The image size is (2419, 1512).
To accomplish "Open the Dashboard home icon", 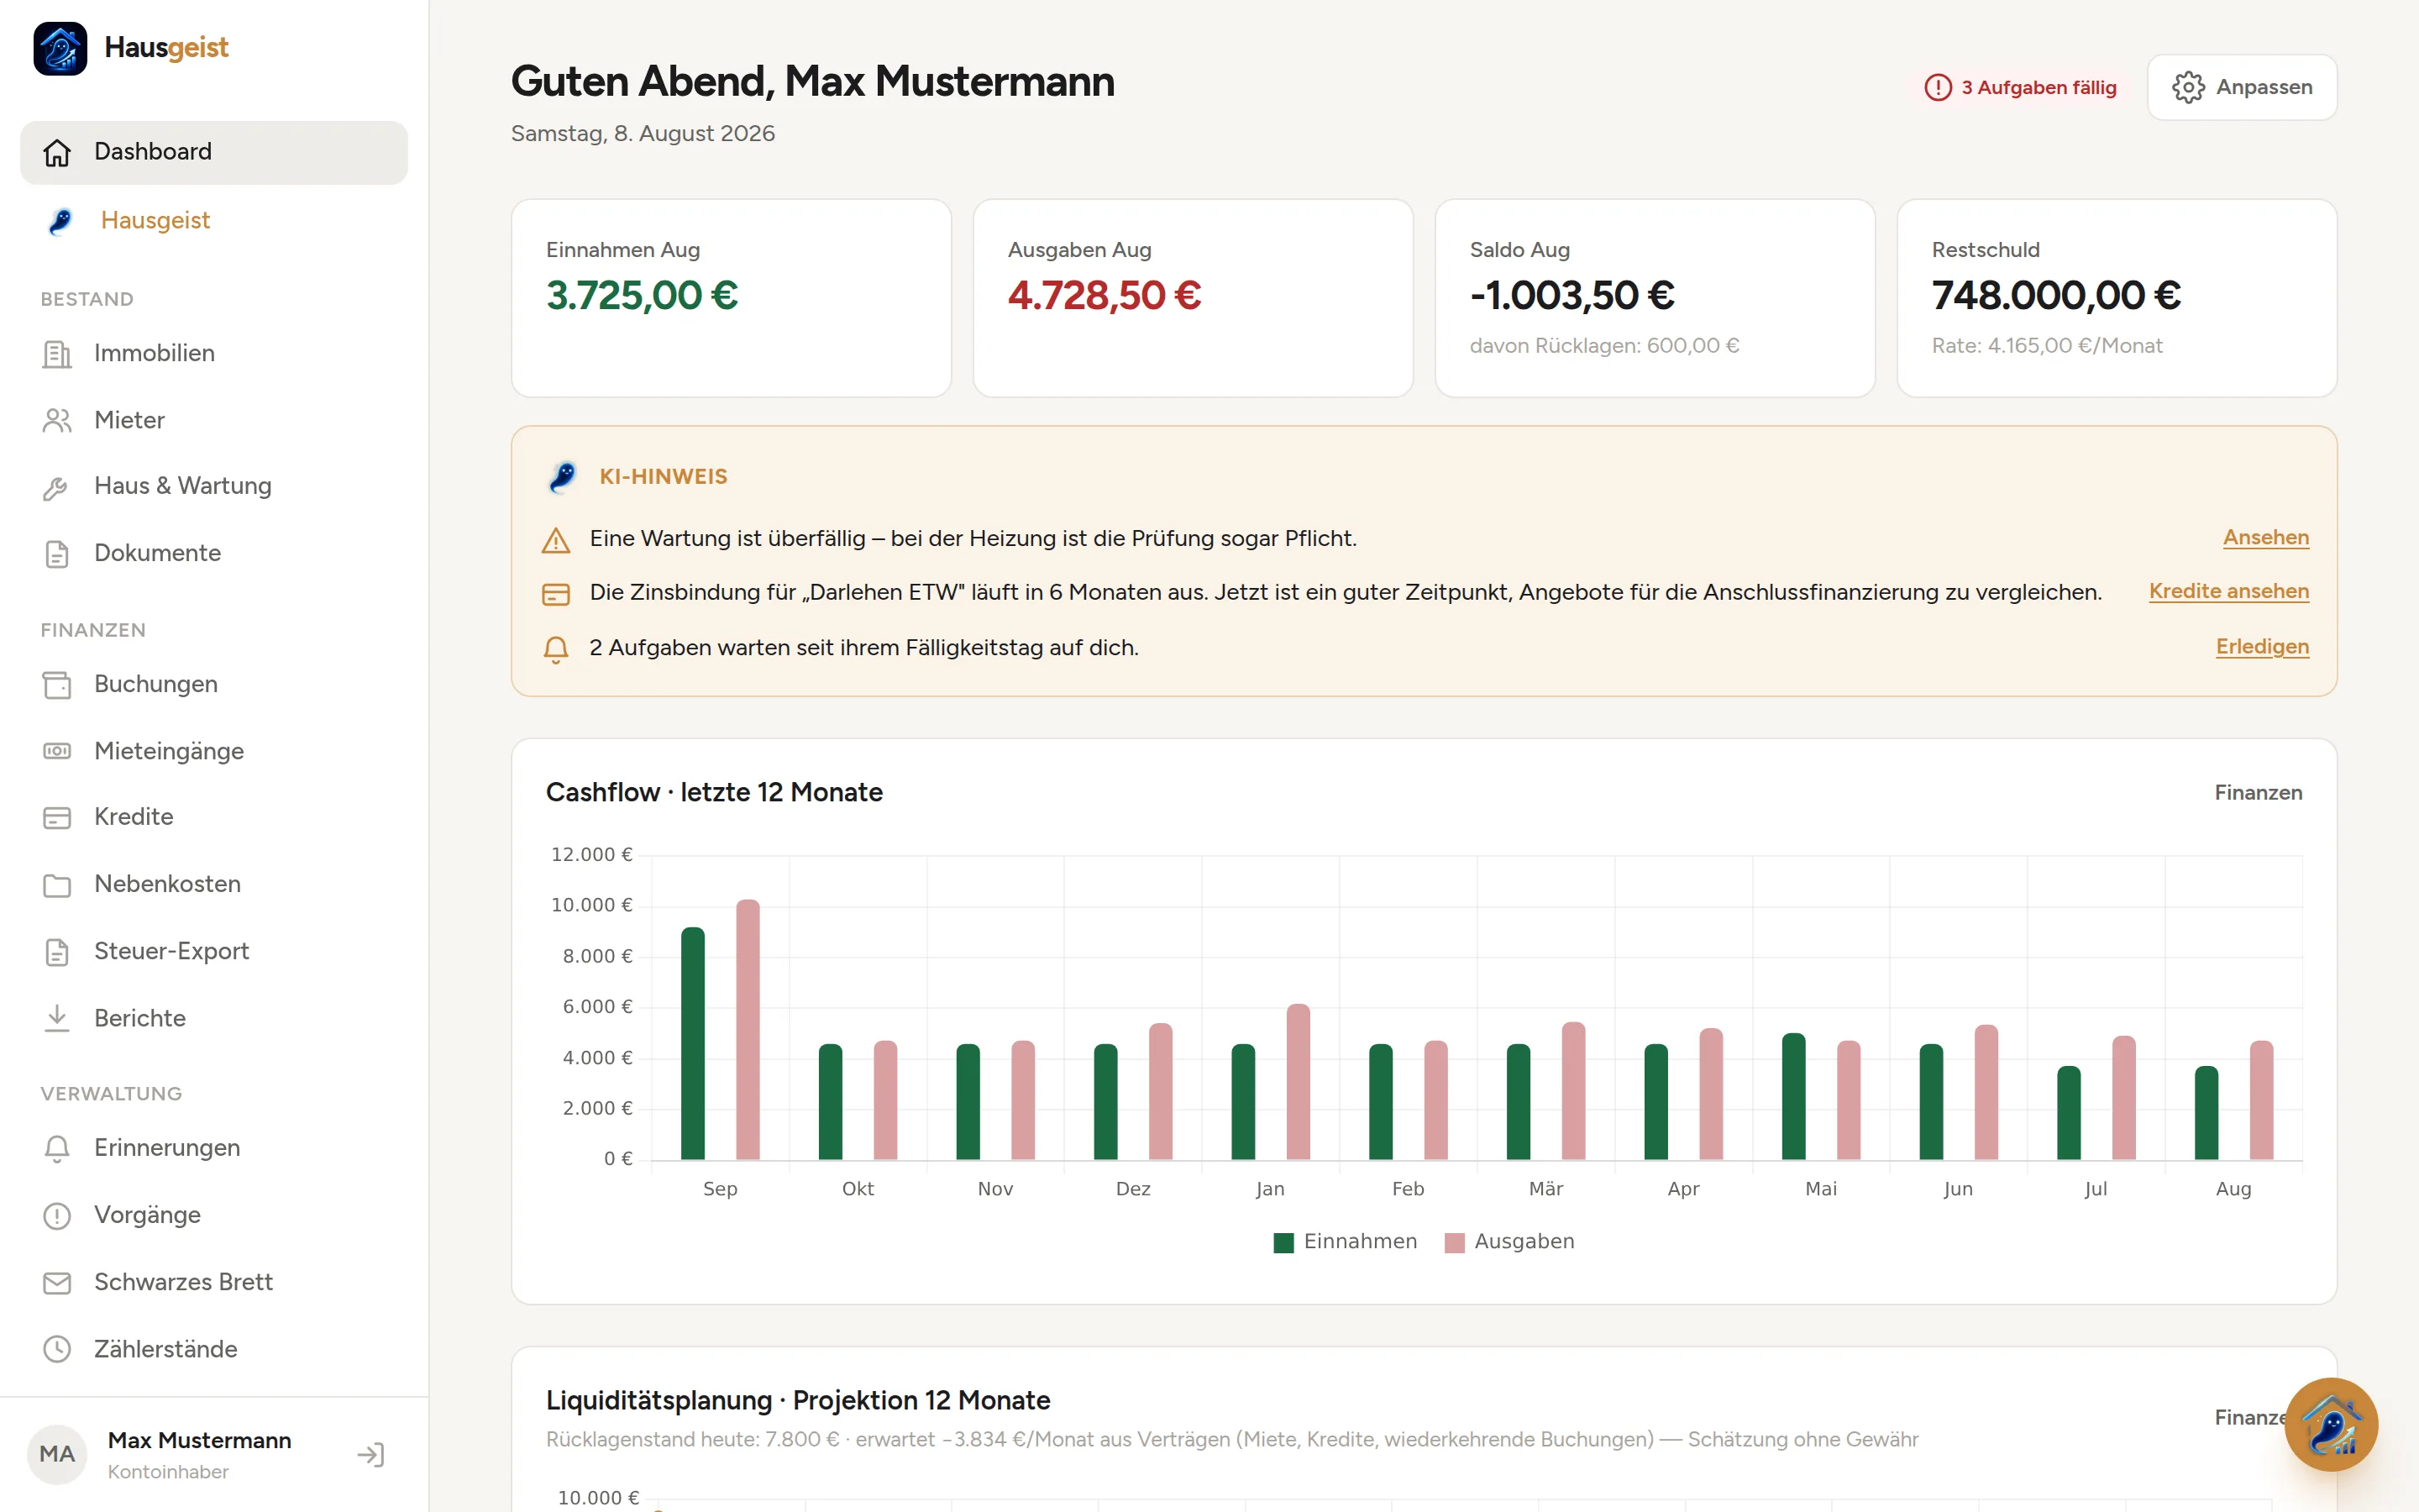I will coord(57,152).
